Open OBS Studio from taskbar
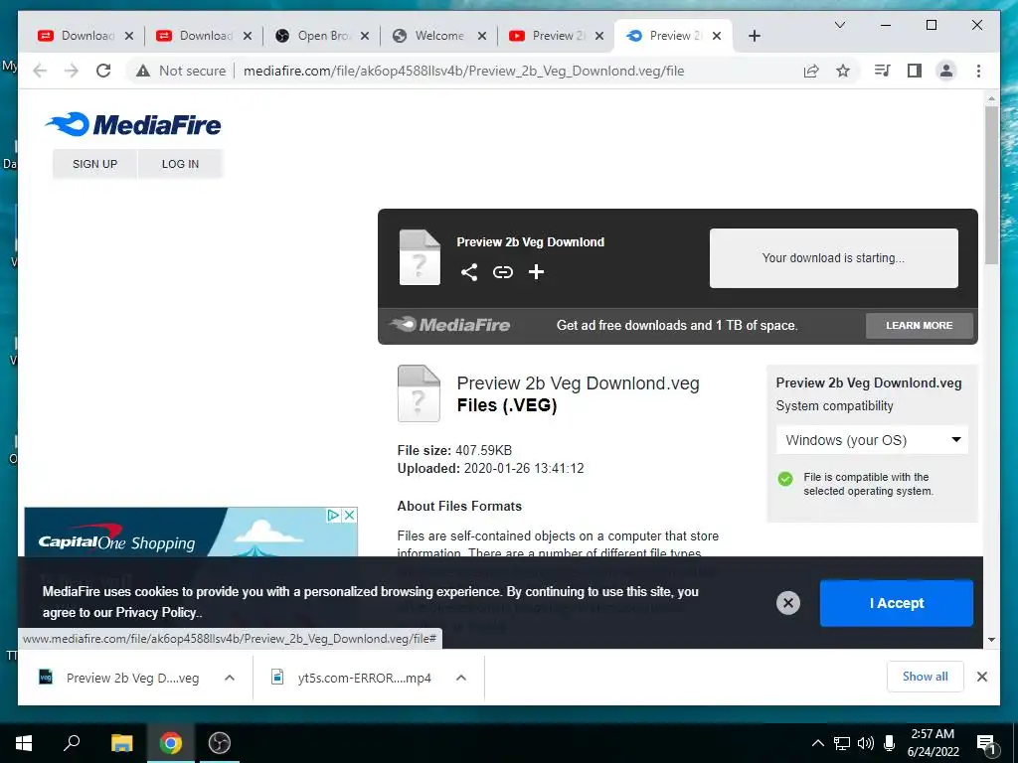Image resolution: width=1018 pixels, height=763 pixels. pos(220,743)
